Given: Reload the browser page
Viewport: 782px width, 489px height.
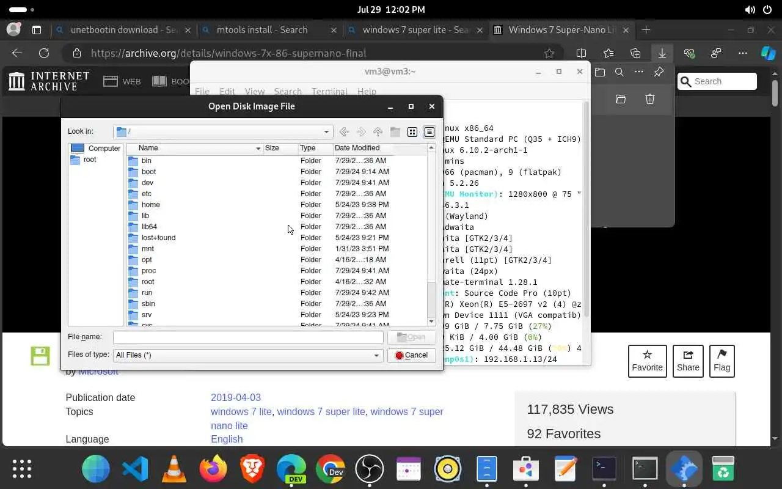Looking at the screenshot, I should coord(43,53).
